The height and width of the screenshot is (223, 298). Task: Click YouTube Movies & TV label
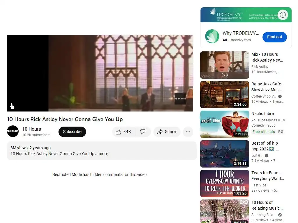[x=268, y=120]
